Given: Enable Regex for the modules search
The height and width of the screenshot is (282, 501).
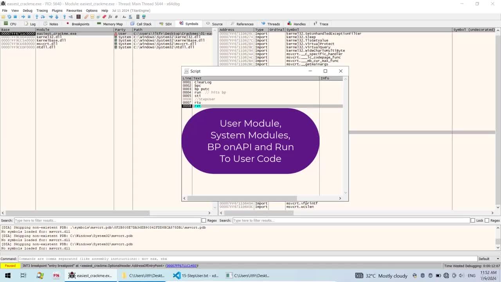Looking at the screenshot, I should pyautogui.click(x=204, y=221).
